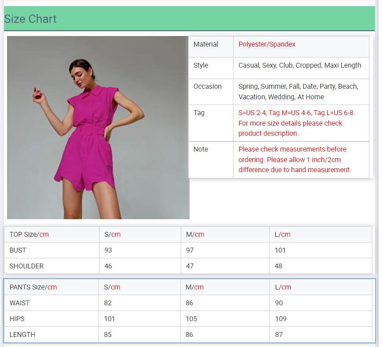
Task: Select the Polyester/Spandex material text
Action: pyautogui.click(x=267, y=44)
